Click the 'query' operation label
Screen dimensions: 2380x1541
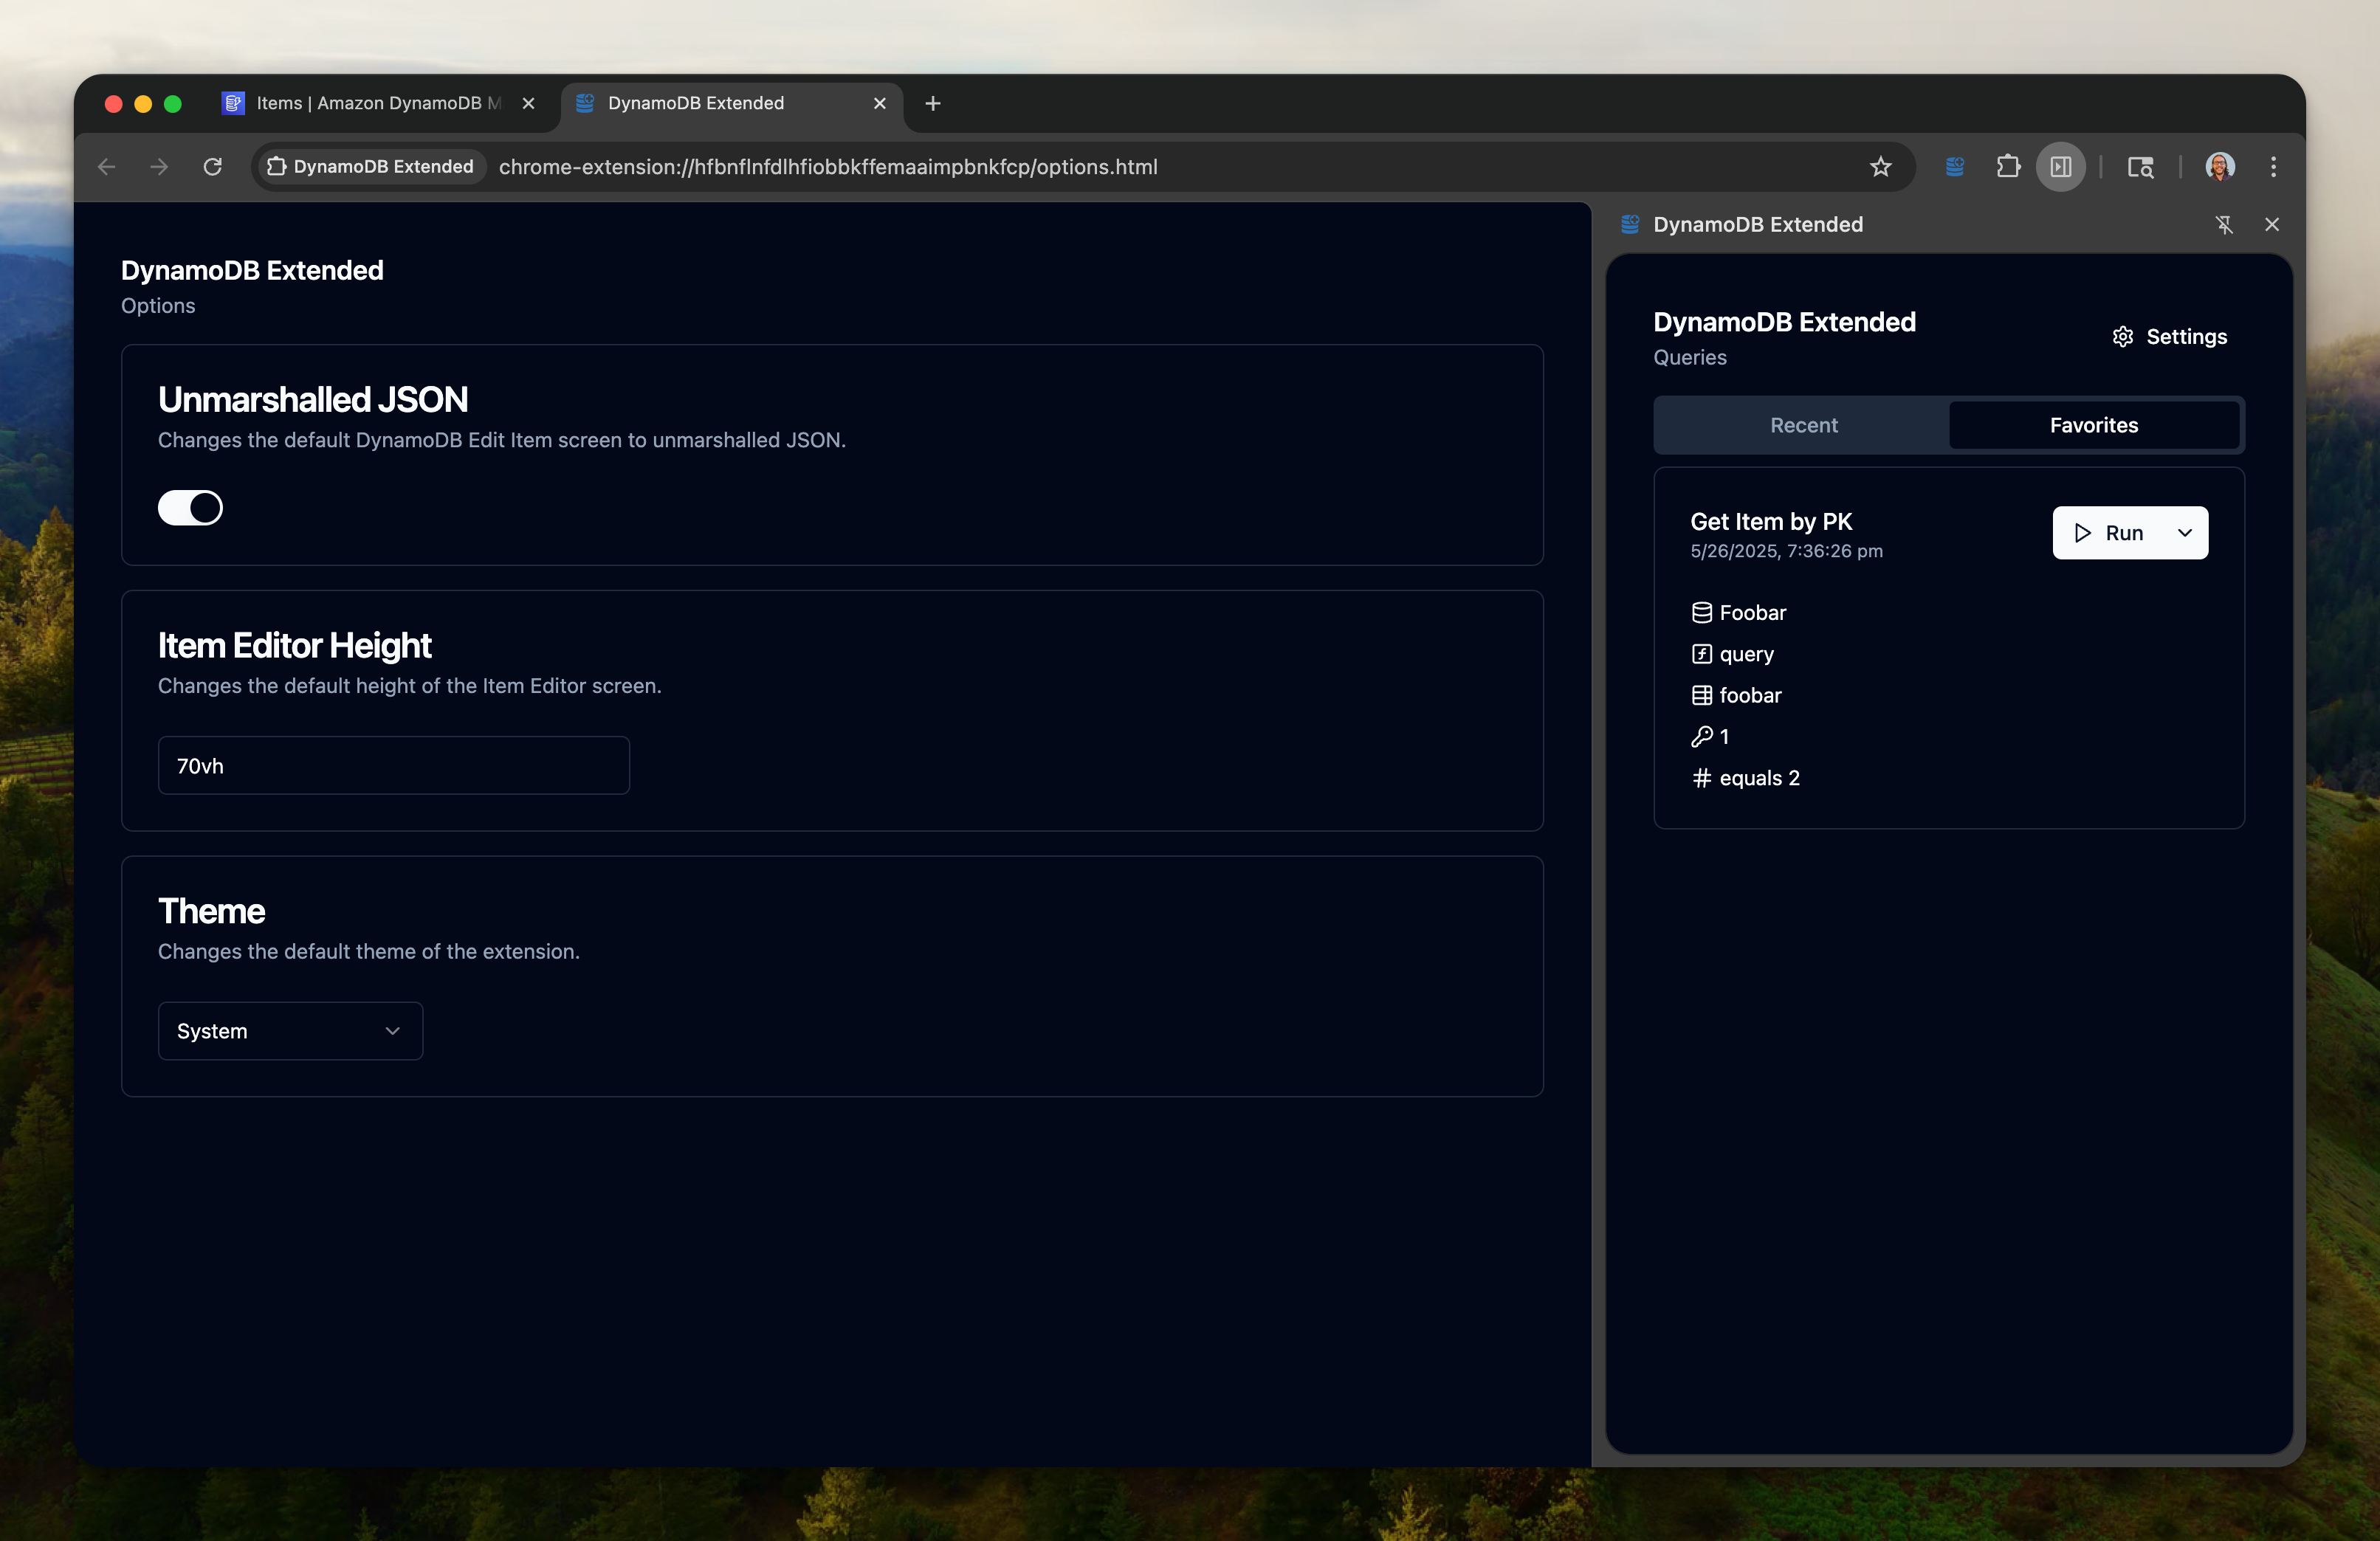click(1746, 654)
